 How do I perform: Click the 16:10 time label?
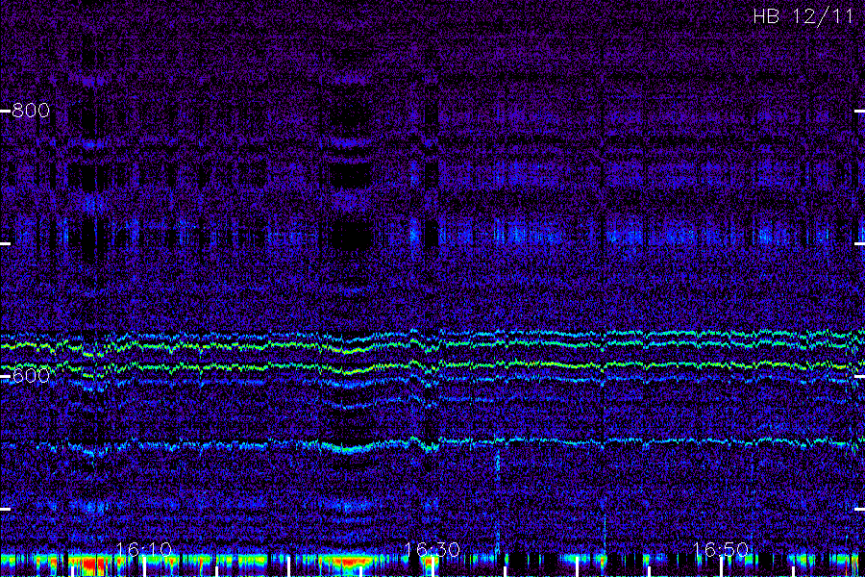(x=144, y=550)
